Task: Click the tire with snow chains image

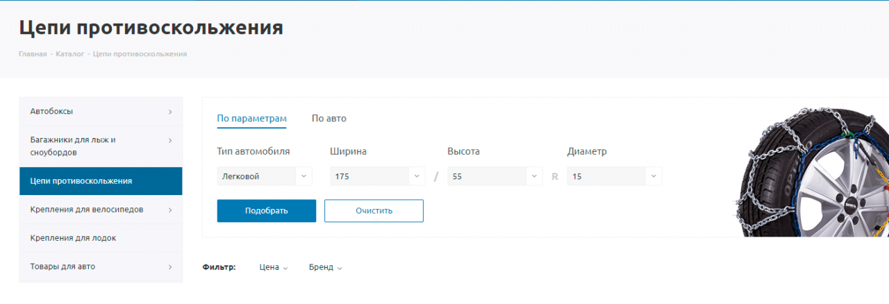Action: coord(813,174)
